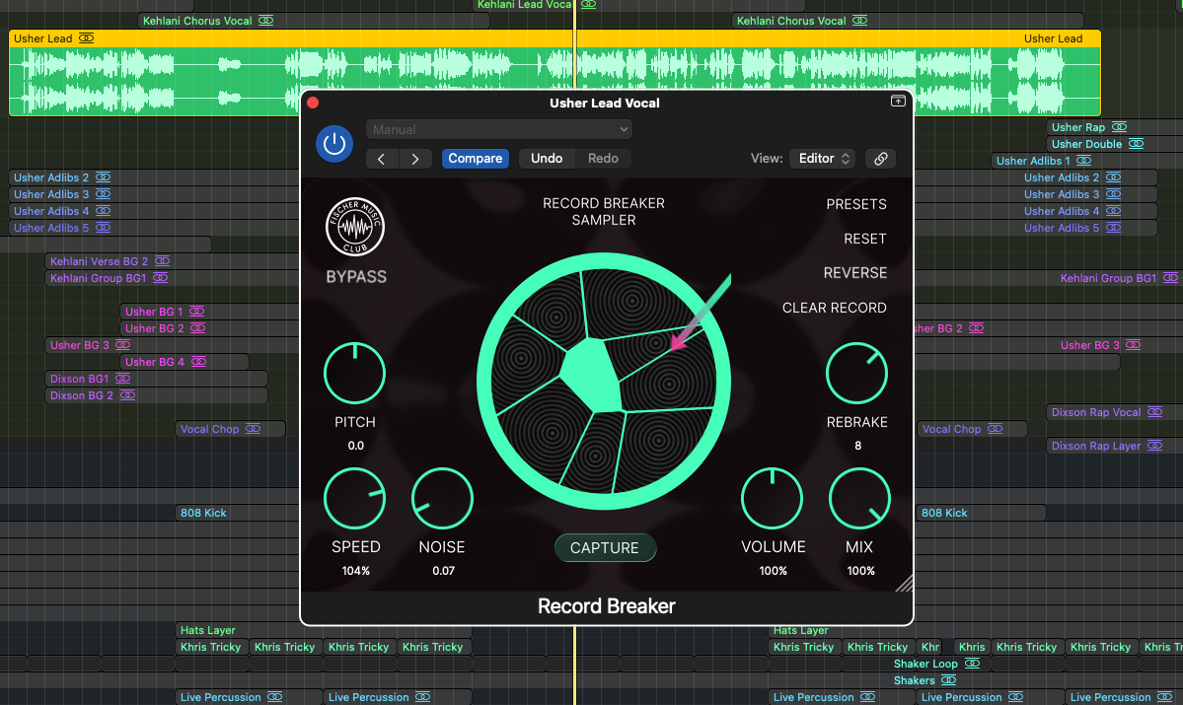Select the left 808 Kick region

(238, 513)
